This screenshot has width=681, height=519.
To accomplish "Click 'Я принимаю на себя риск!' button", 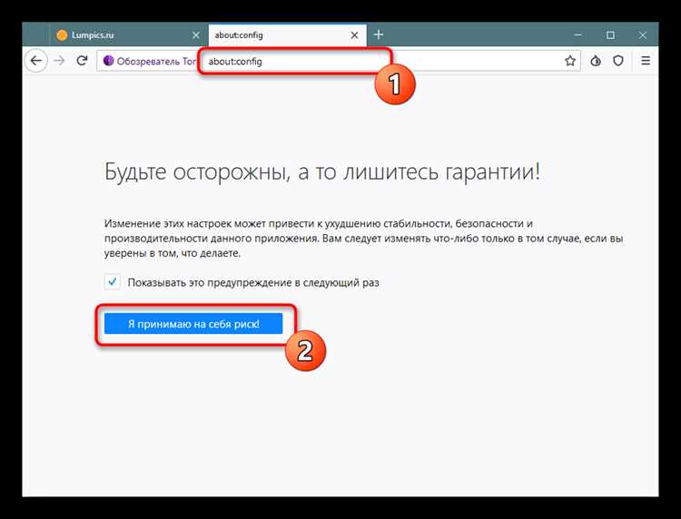I will click(x=193, y=324).
